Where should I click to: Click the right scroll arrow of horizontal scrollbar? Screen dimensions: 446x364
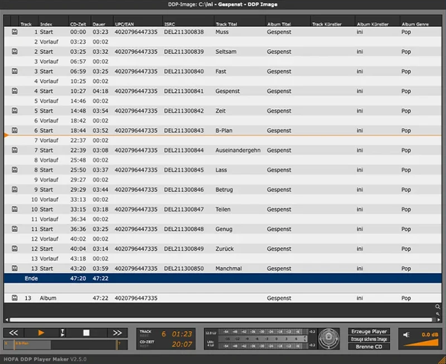coord(438,319)
